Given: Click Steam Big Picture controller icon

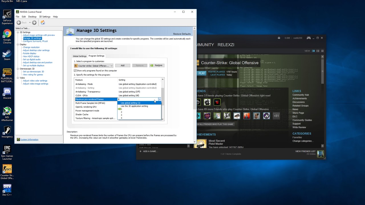Looking at the screenshot, I should (x=309, y=38).
